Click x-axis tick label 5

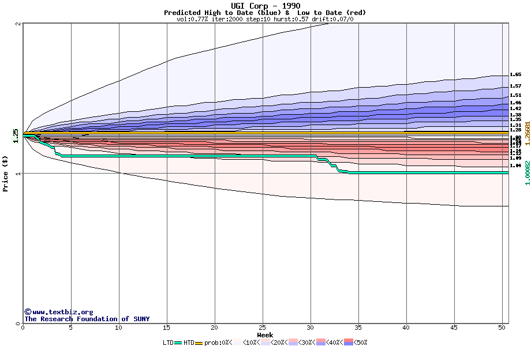pyautogui.click(x=71, y=328)
